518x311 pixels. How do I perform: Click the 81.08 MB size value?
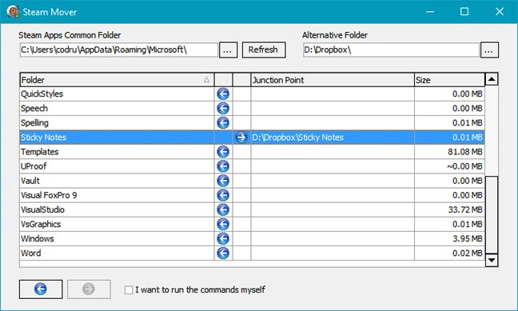click(x=465, y=152)
